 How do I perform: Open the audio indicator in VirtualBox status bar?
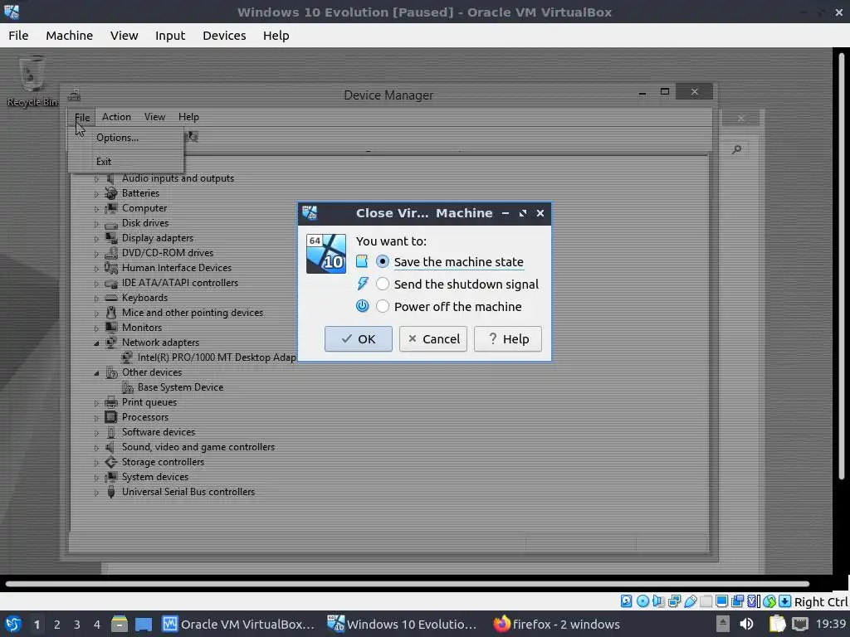coord(658,601)
